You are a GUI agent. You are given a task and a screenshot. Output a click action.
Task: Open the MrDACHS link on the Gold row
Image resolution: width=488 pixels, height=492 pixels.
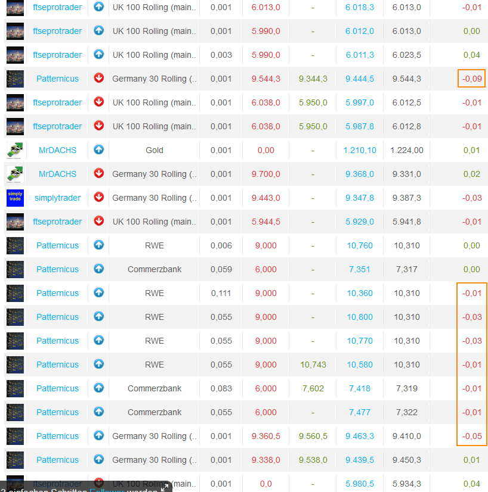coord(57,150)
